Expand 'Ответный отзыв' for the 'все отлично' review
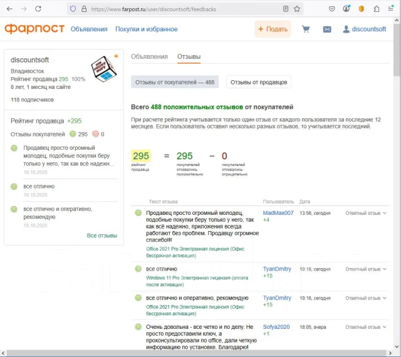Screen dimensions: 401x357 point(366,269)
